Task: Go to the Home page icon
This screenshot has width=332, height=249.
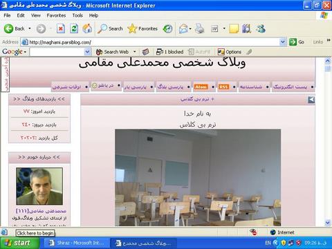Action: point(87,28)
